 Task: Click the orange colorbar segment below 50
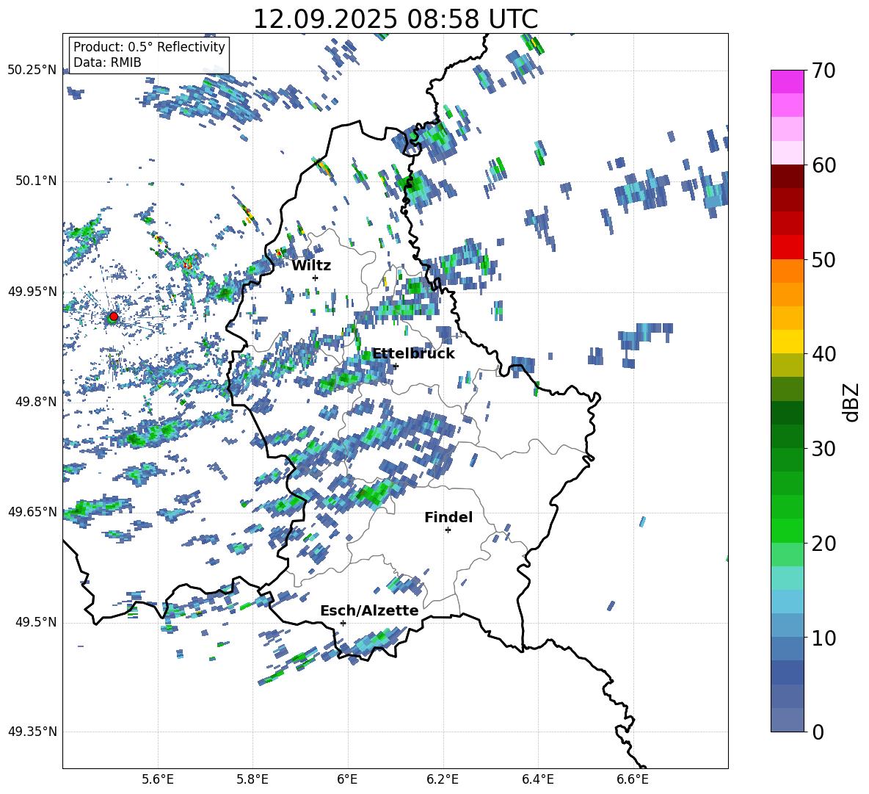point(788,270)
